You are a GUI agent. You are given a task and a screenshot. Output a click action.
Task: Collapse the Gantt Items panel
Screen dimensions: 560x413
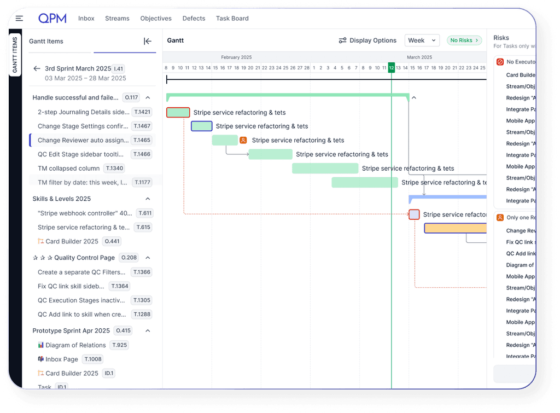tap(147, 40)
